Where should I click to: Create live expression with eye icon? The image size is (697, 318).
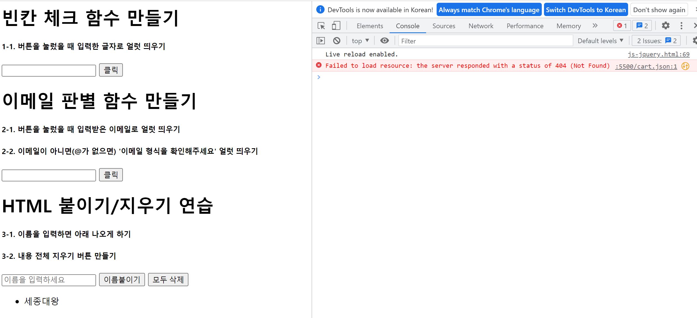coord(384,41)
